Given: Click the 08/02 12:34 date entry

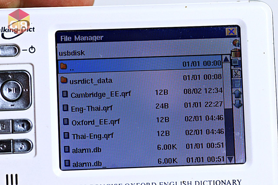Looking at the screenshot, I should point(203,91).
